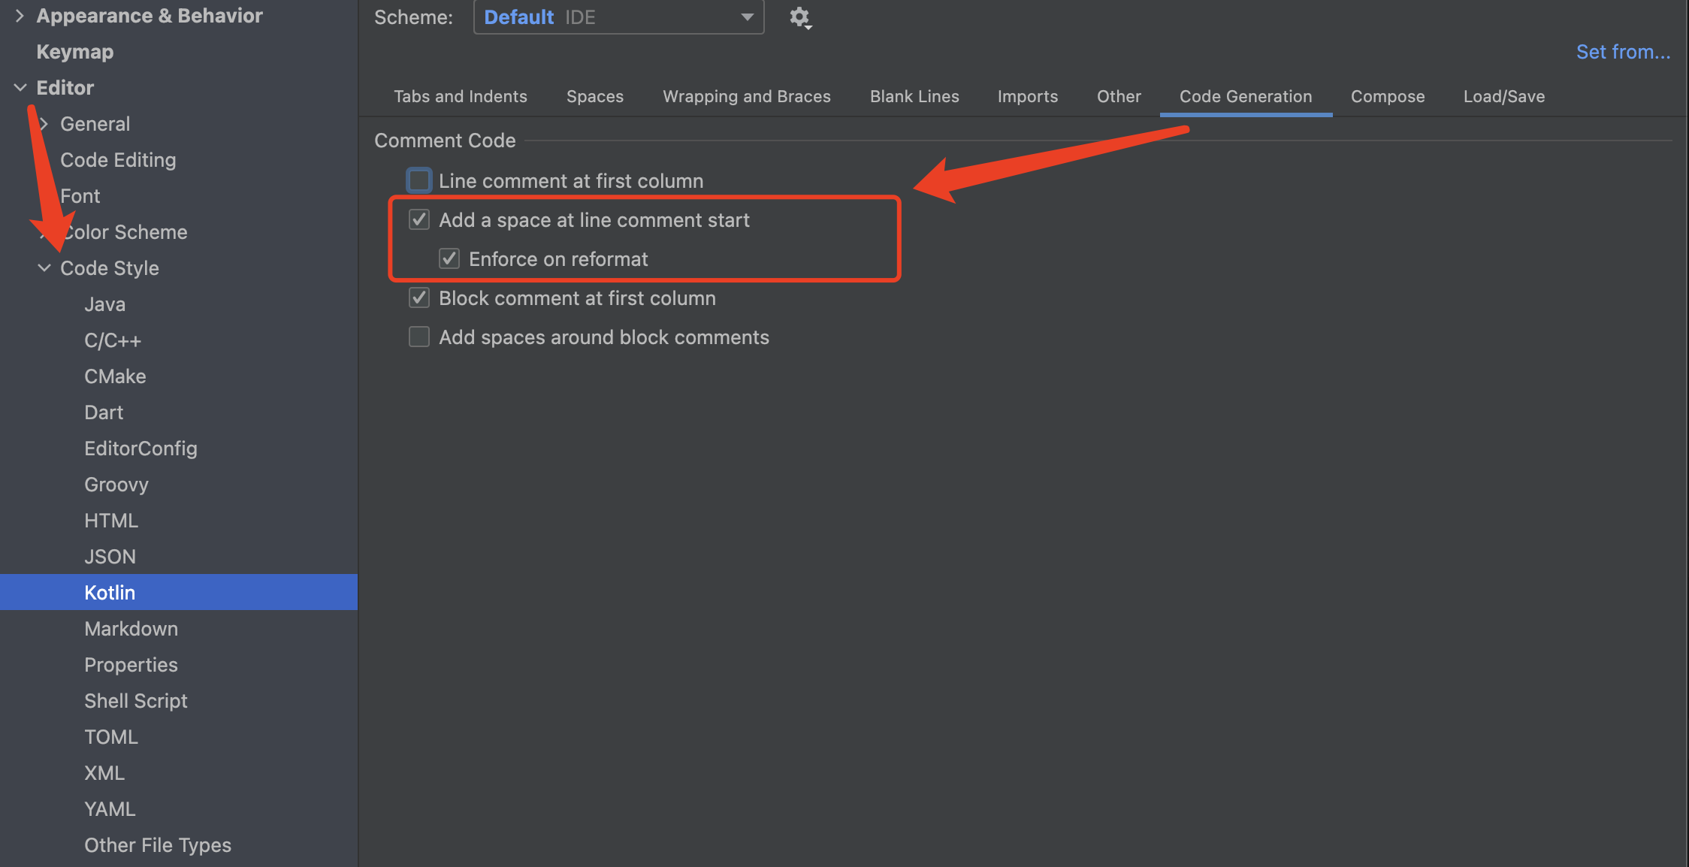Select Java under Code Style
Image resolution: width=1689 pixels, height=867 pixels.
104,304
